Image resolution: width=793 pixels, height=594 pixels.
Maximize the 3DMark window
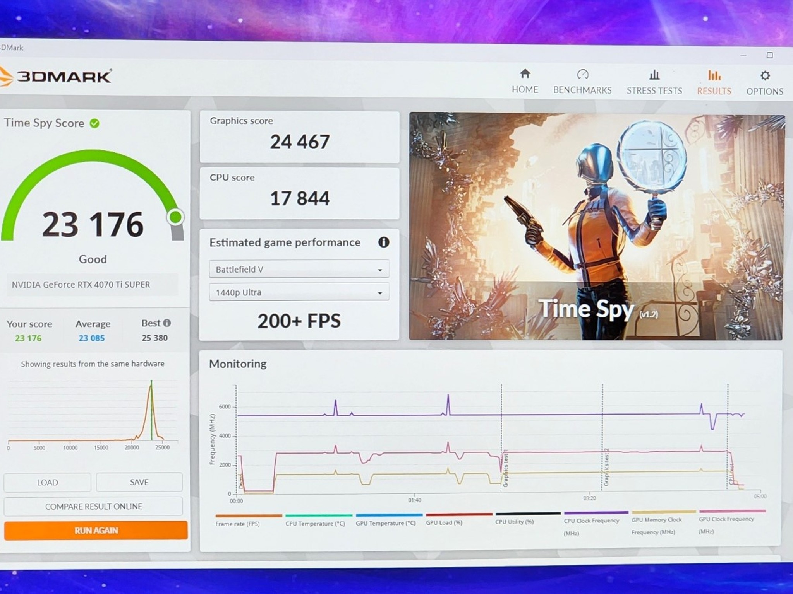pyautogui.click(x=770, y=55)
